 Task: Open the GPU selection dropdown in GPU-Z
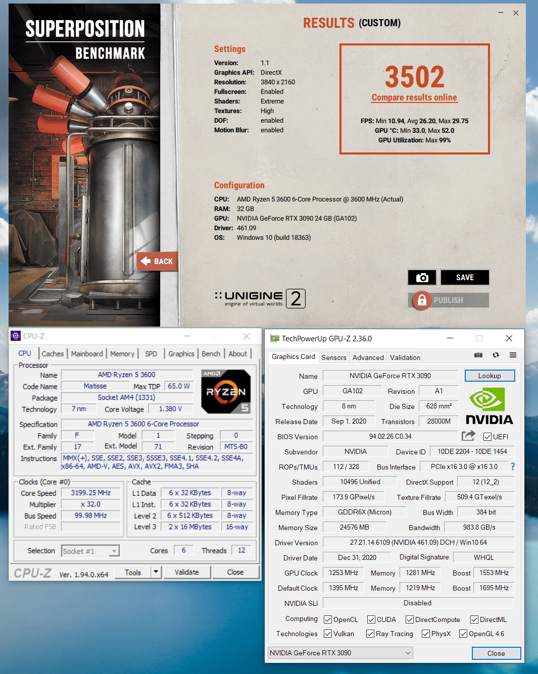tap(340, 653)
